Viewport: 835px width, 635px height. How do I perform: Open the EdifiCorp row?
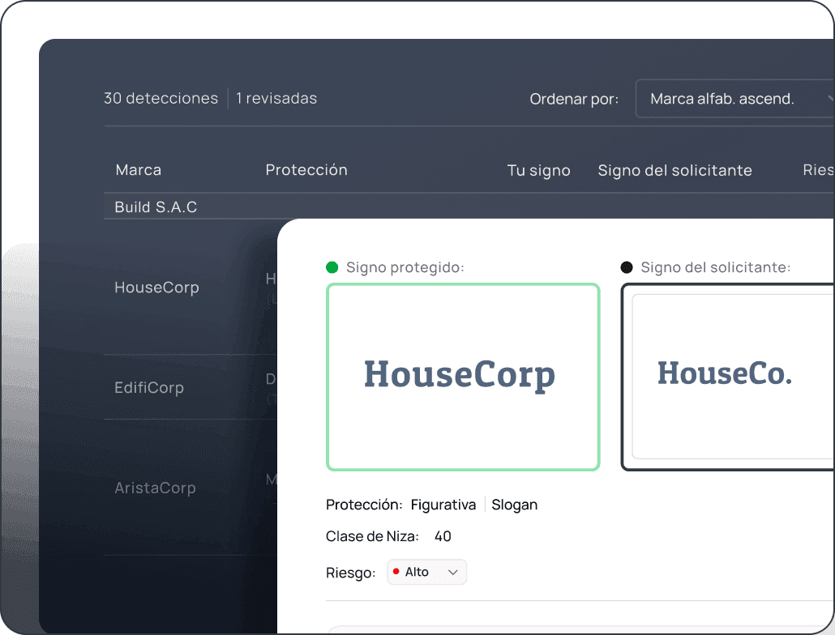pos(149,387)
